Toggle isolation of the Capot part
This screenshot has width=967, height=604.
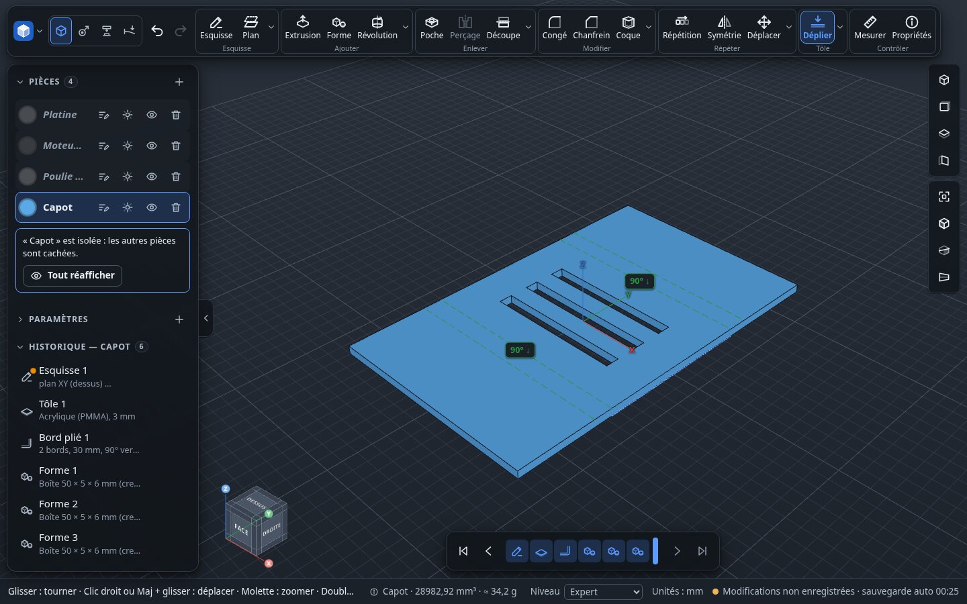click(128, 208)
